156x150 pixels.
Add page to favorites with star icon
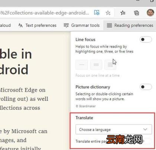108,13
